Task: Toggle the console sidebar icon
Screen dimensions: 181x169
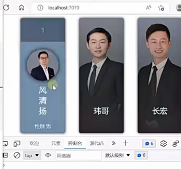Action: coord(5,155)
